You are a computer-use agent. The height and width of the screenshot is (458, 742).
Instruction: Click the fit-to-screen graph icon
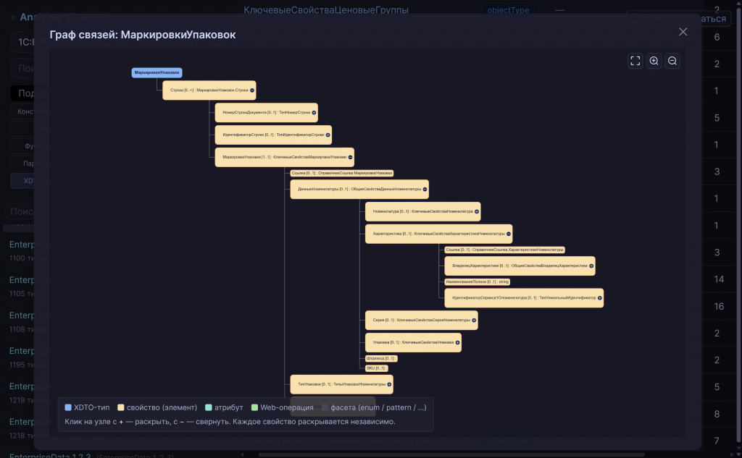(635, 61)
